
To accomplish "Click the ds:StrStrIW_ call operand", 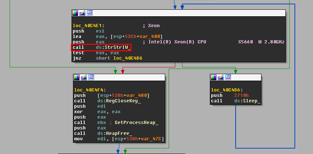I will pyautogui.click(x=113, y=47).
